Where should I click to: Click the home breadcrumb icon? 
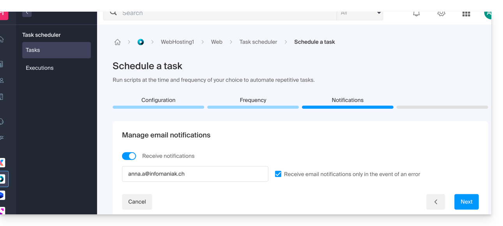(x=117, y=42)
